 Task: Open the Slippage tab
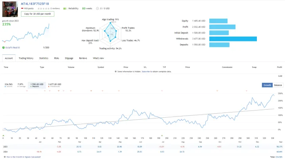[69, 58]
